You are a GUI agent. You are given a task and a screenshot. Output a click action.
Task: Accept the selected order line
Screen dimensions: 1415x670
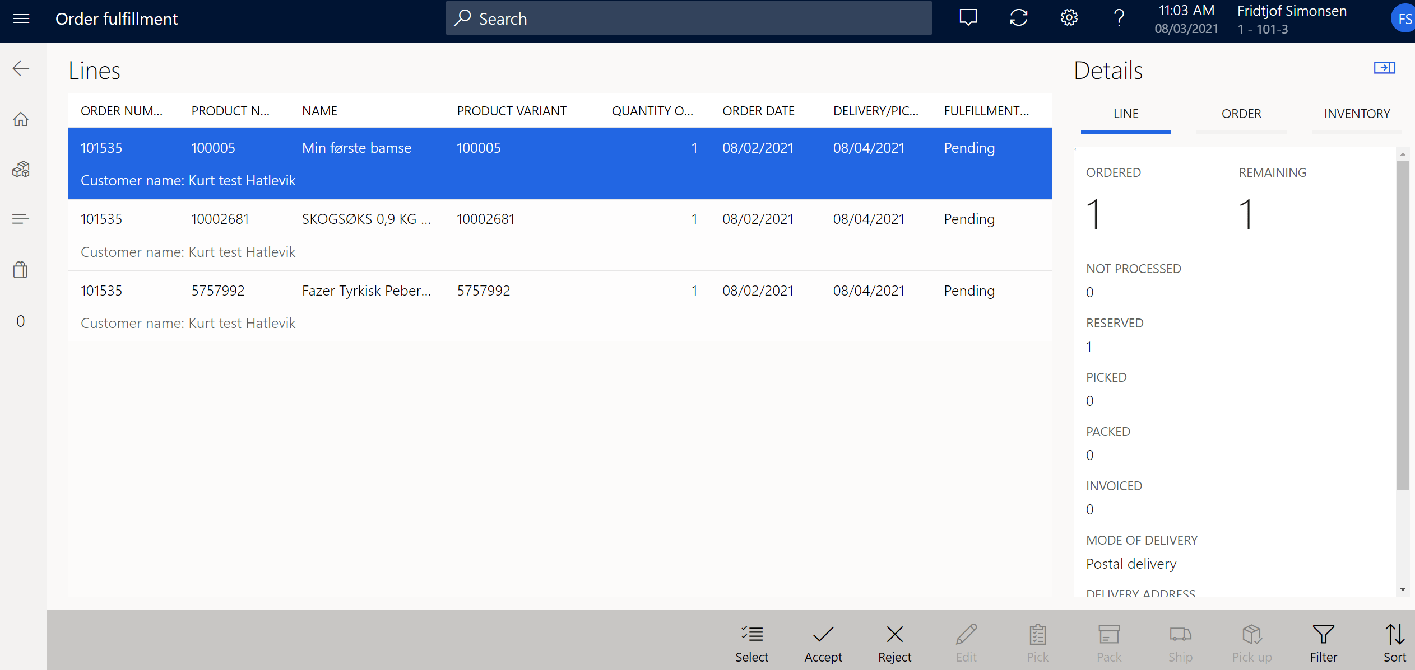click(823, 643)
